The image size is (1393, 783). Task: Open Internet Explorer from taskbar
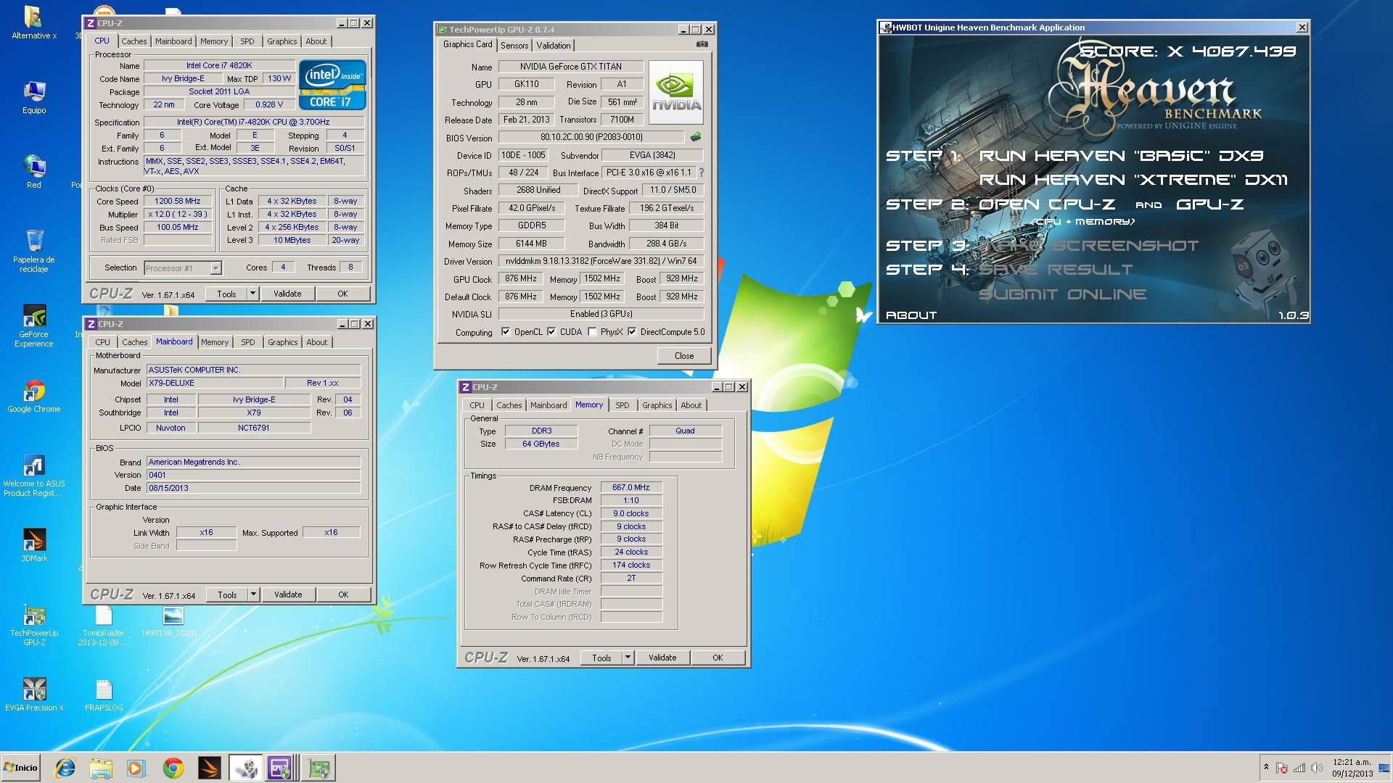65,768
